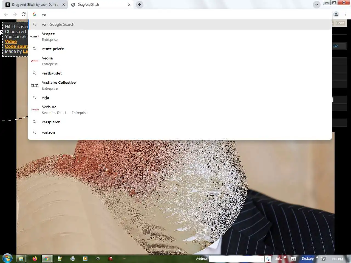Open a new browser tab
Viewport: 351px width, 263px height.
tap(140, 5)
